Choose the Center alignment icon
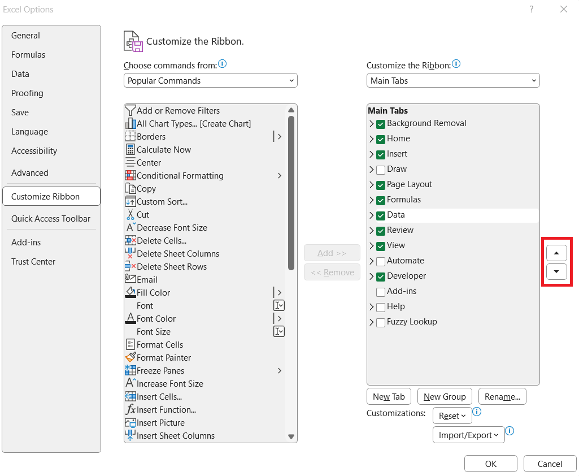The image size is (579, 476). coord(130,162)
